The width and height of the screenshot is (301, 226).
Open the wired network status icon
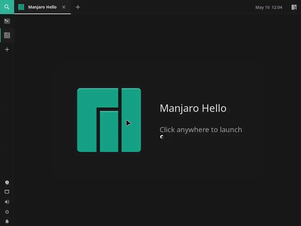coord(7,192)
